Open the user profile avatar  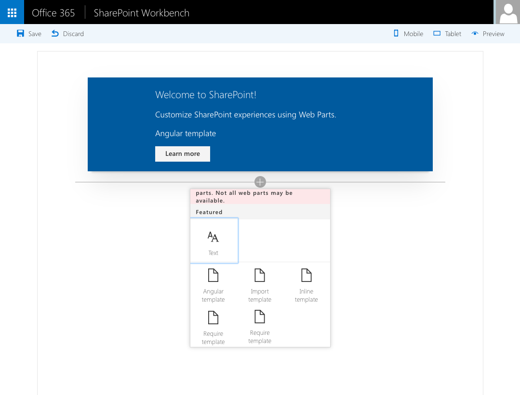tap(508, 12)
